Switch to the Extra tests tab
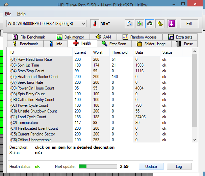Screen dimensions: 205x176 point(180,37)
